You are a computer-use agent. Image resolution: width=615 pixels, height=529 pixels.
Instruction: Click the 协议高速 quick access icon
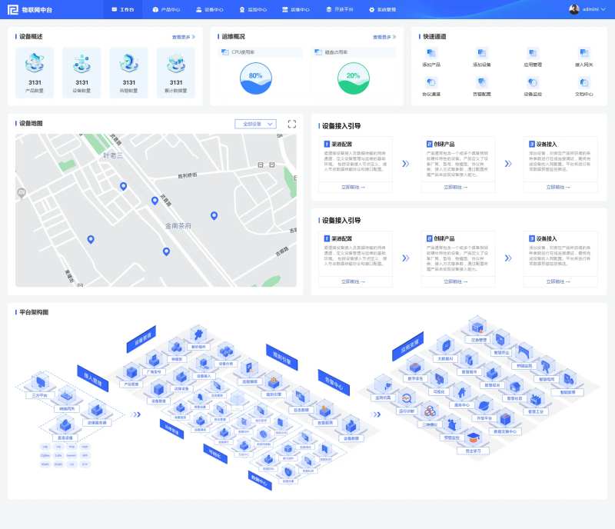click(431, 82)
